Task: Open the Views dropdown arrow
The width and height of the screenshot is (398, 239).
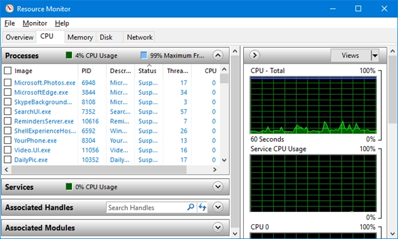Action: click(x=375, y=55)
